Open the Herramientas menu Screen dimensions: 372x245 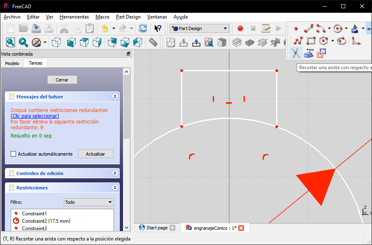(x=74, y=17)
